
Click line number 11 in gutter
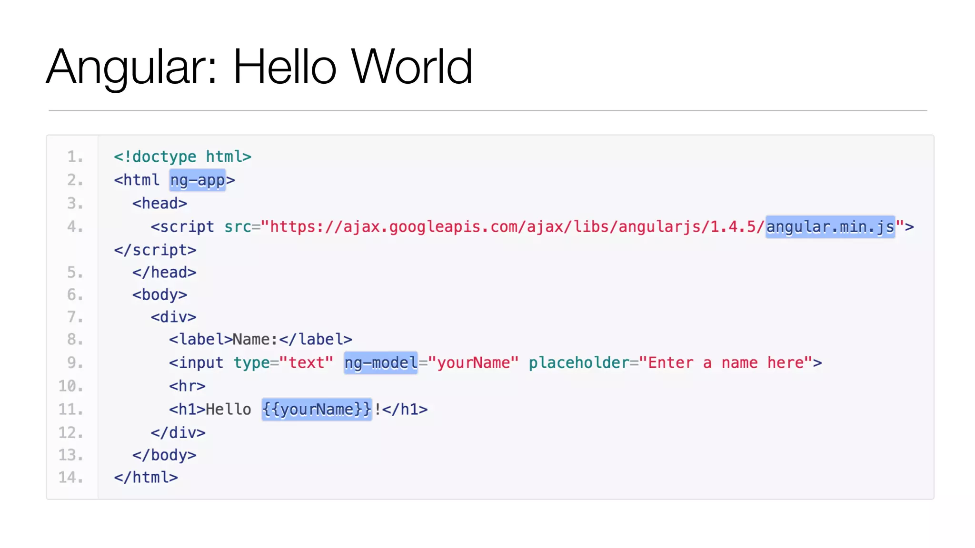tap(70, 410)
